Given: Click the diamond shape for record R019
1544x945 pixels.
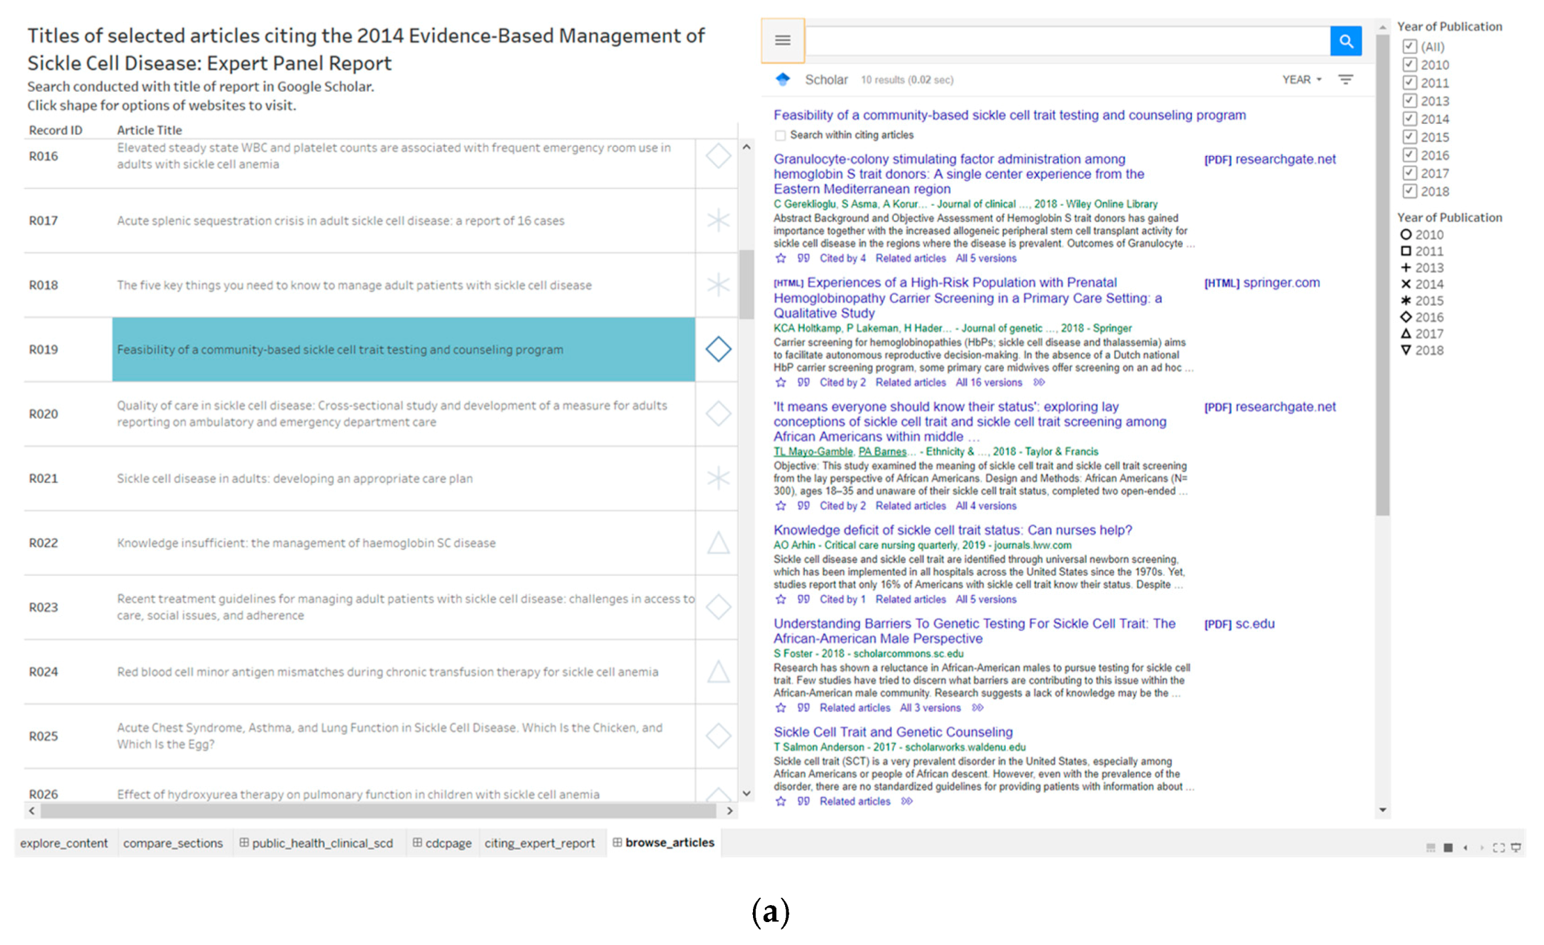Looking at the screenshot, I should tap(718, 349).
